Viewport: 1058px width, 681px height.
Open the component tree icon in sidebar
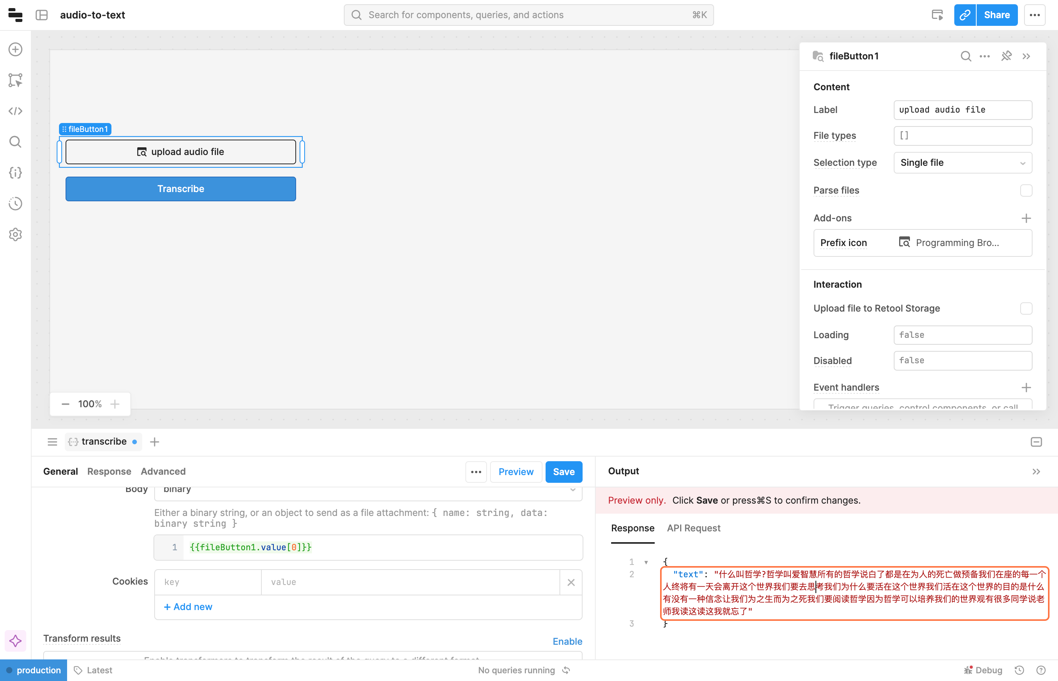tap(15, 80)
